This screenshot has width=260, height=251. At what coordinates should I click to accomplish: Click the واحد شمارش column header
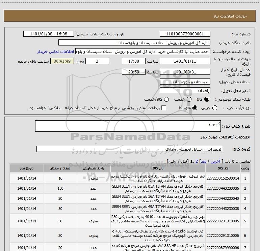[94, 168]
